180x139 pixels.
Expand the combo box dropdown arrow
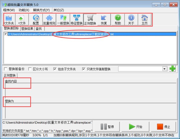point(164,69)
